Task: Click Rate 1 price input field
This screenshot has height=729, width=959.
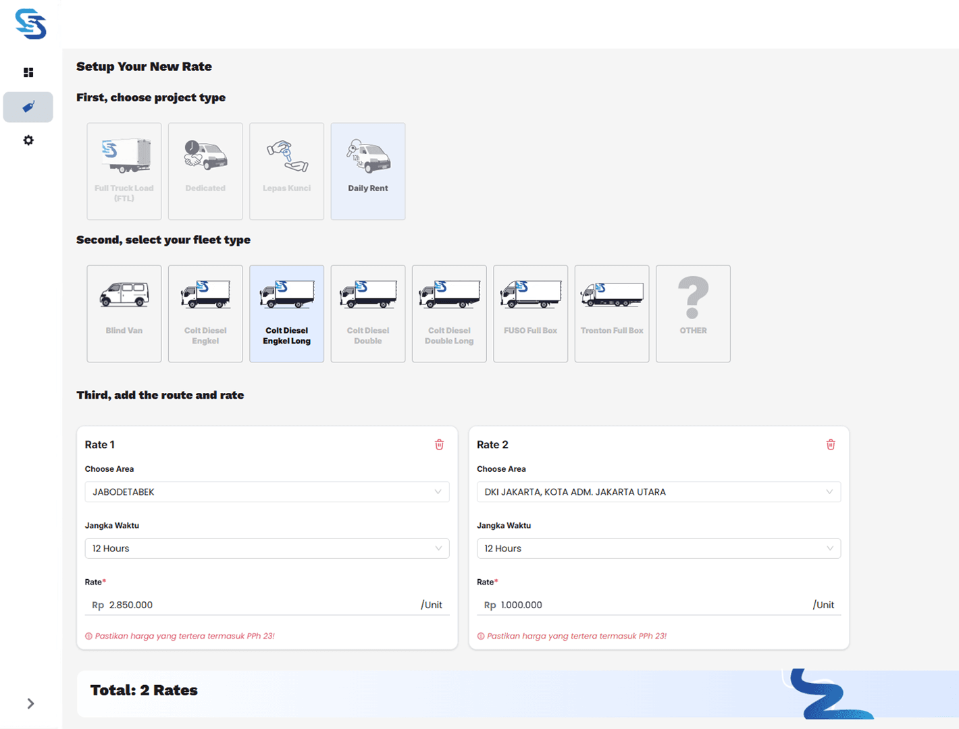Action: [260, 605]
